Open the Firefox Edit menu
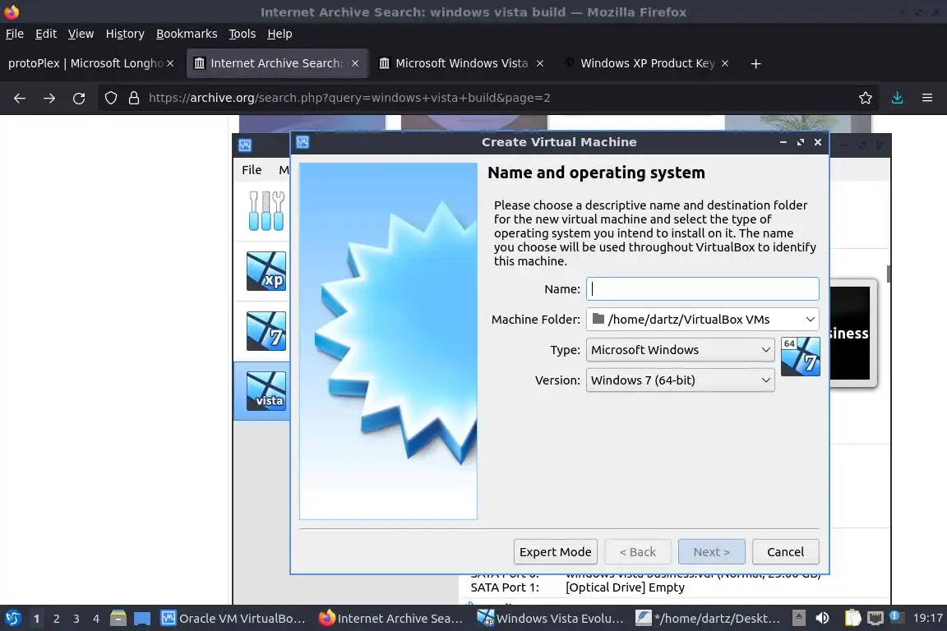Screen dimensions: 947x631 [46, 34]
